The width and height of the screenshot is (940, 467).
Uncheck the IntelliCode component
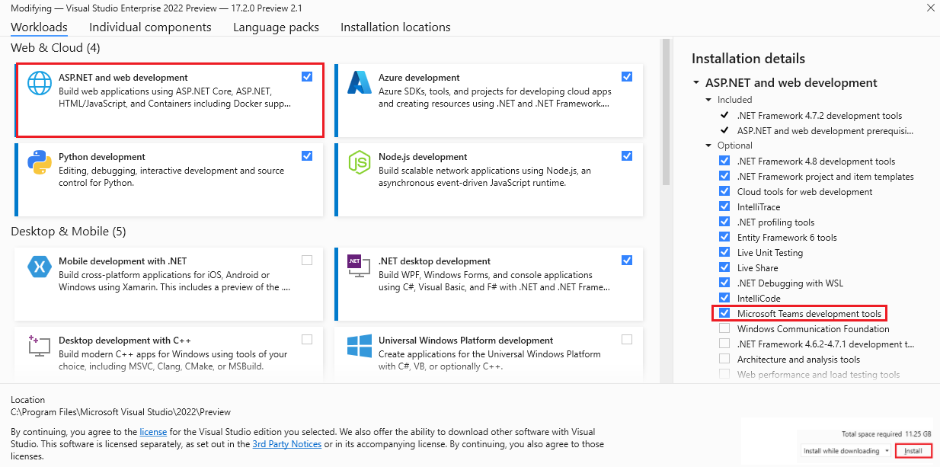(724, 298)
